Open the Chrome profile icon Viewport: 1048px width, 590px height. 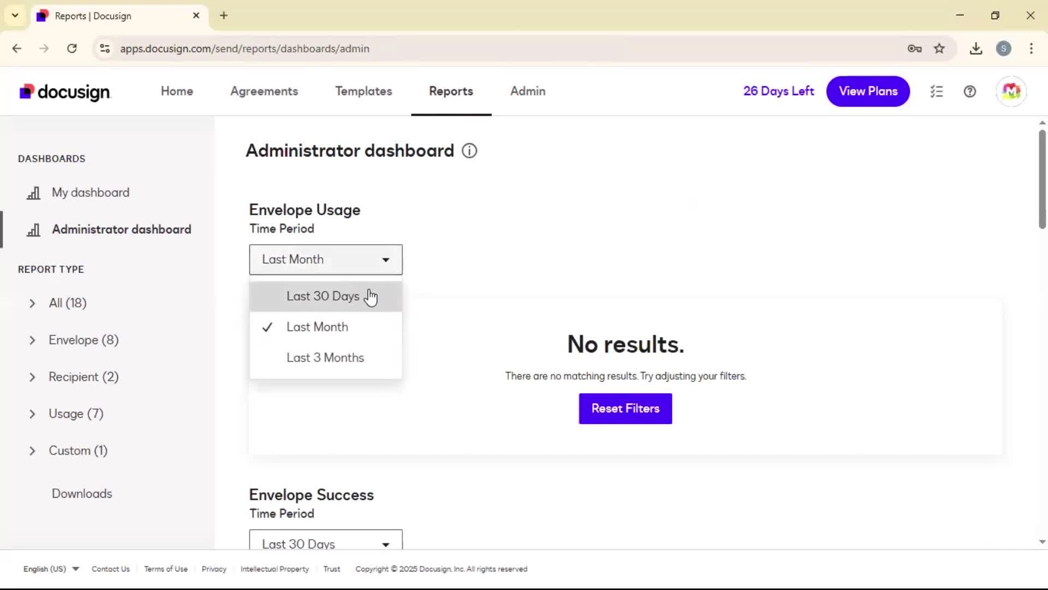1004,49
